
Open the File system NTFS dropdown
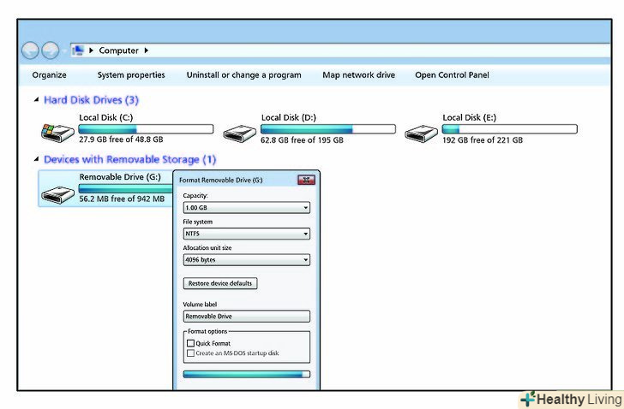[246, 234]
